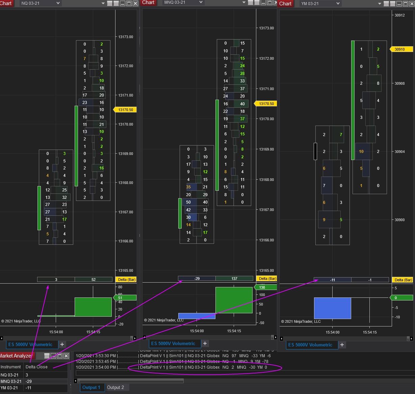Viewport: 415px width, 394px height.
Task: Click first gray link square in NQ title bar
Action: pyautogui.click(x=110, y=3)
